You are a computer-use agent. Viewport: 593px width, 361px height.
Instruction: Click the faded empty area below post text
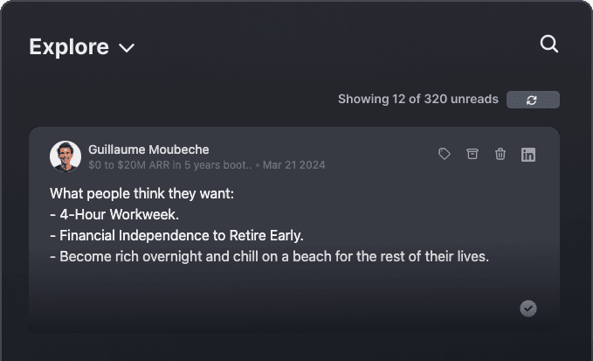[262, 297]
